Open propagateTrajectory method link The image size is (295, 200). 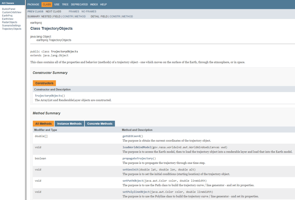click(x=138, y=158)
